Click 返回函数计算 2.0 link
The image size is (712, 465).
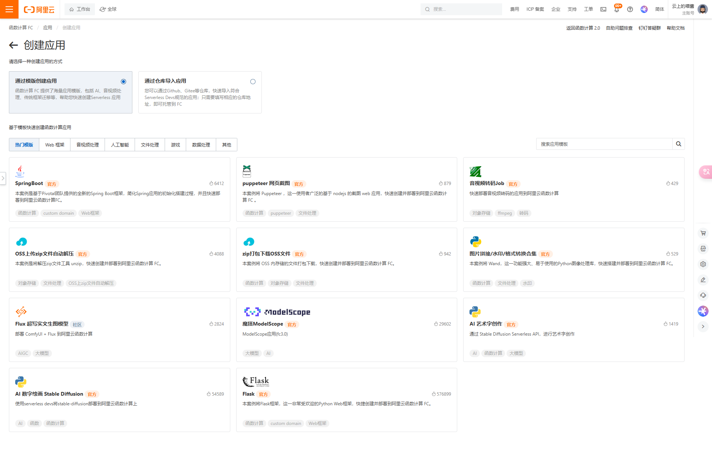583,28
